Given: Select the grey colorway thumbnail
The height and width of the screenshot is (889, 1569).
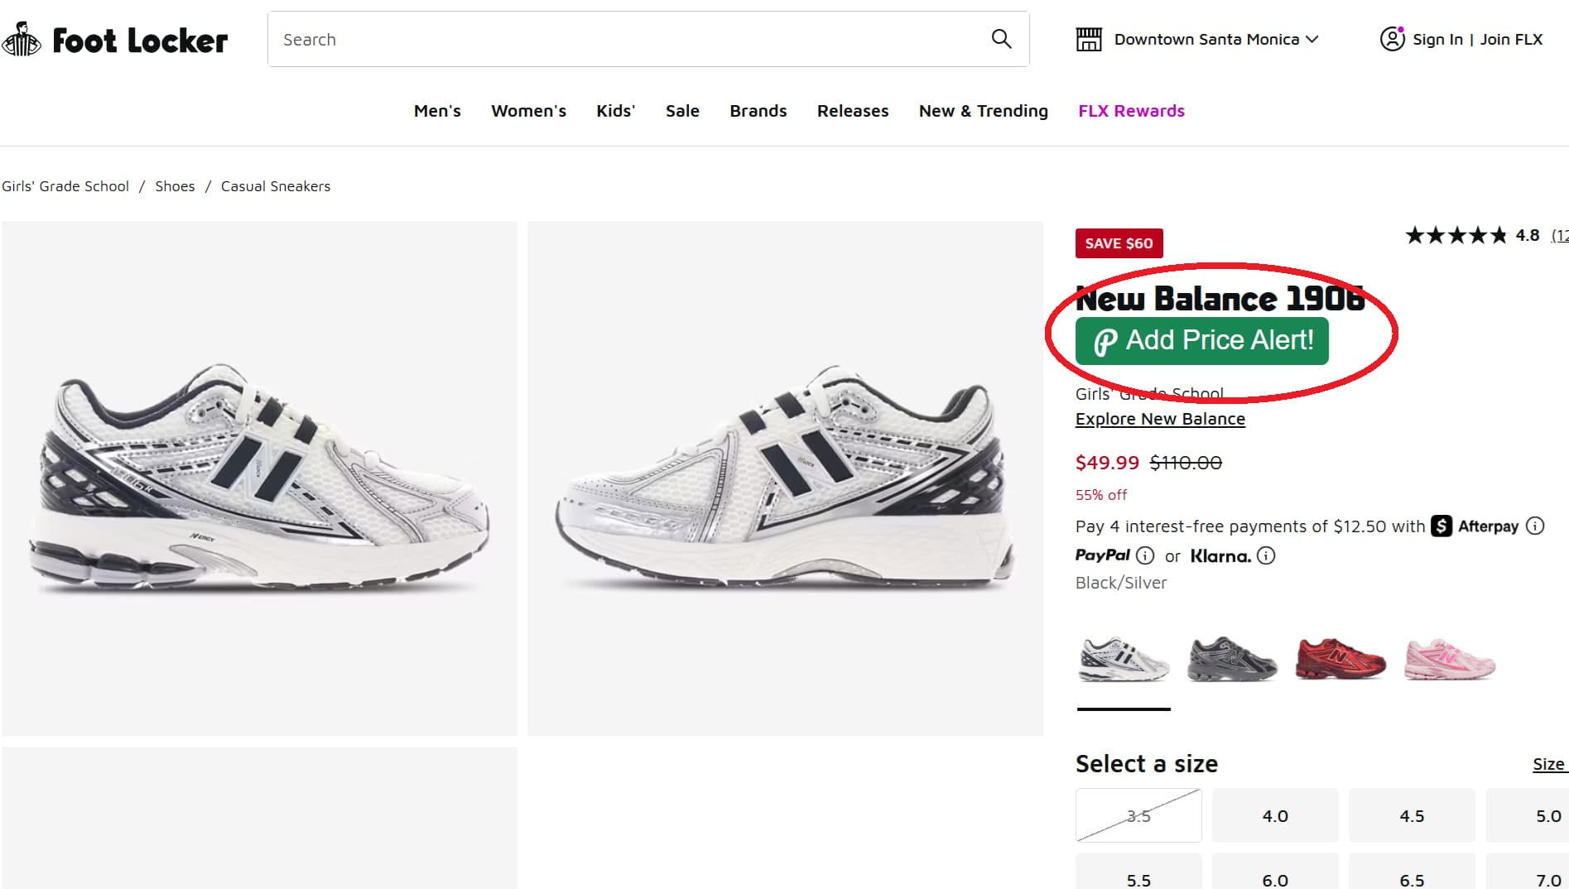Looking at the screenshot, I should coord(1232,660).
